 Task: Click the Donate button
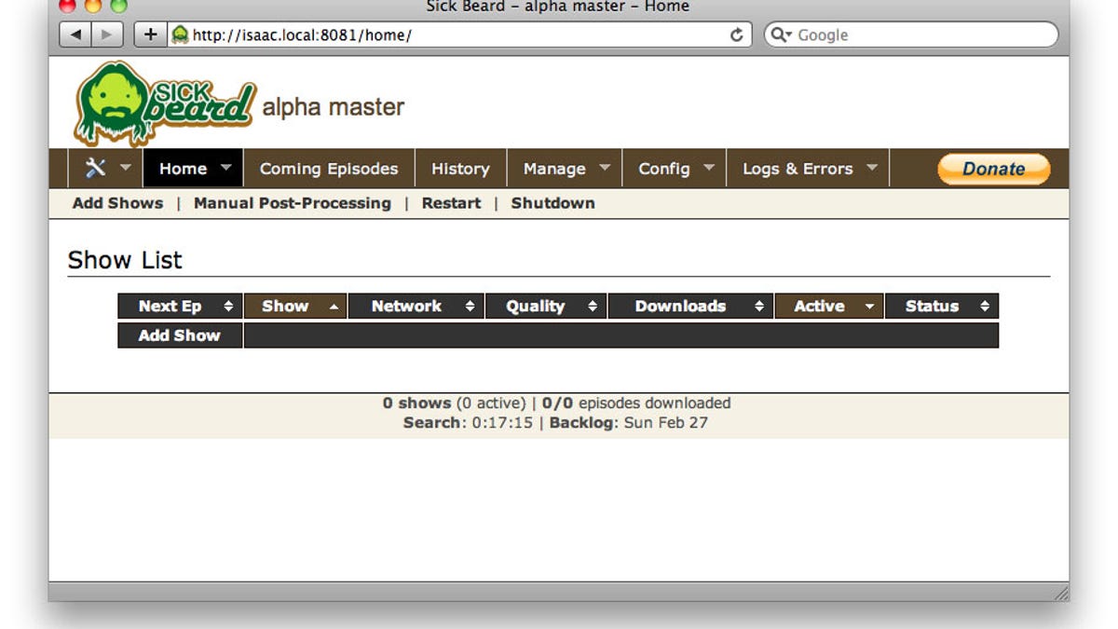[993, 169]
